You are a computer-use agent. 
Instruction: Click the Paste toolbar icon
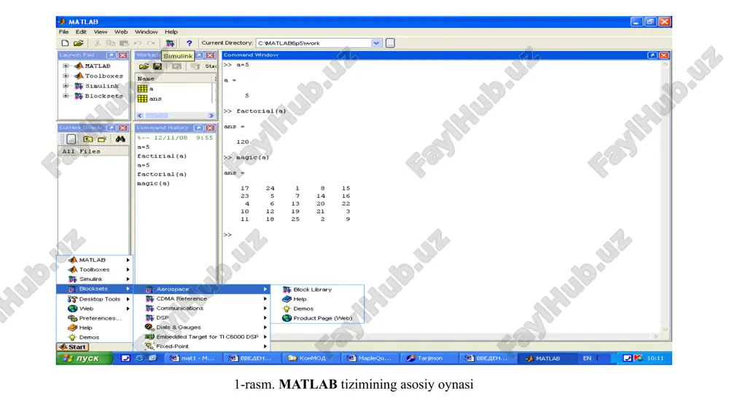pyautogui.click(x=124, y=43)
